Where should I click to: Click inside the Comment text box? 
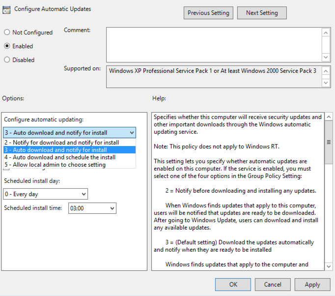point(214,45)
